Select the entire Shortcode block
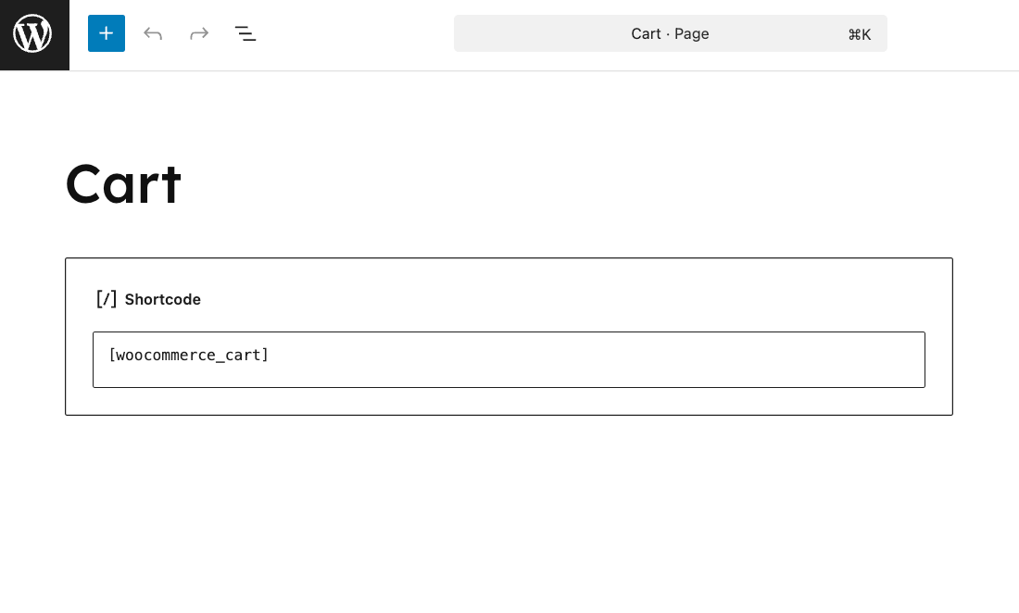The height and width of the screenshot is (613, 1019). point(509,336)
